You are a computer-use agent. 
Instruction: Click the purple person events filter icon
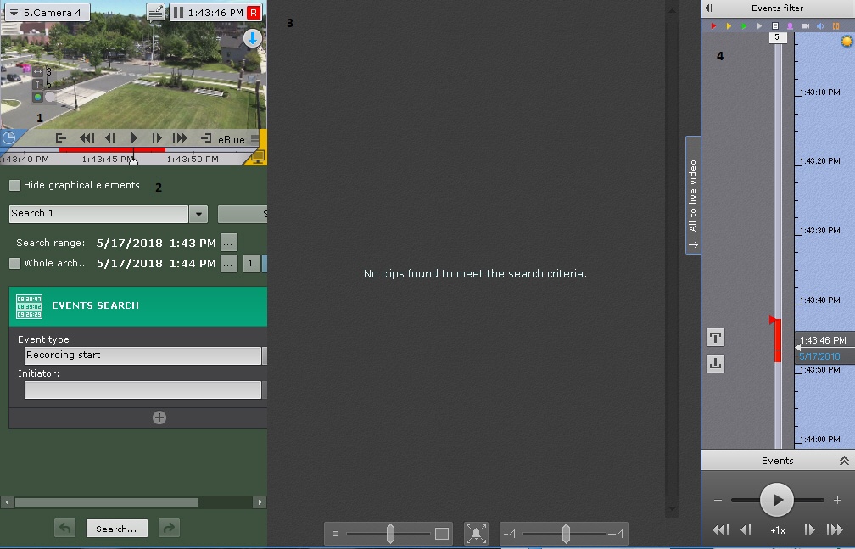(x=790, y=26)
